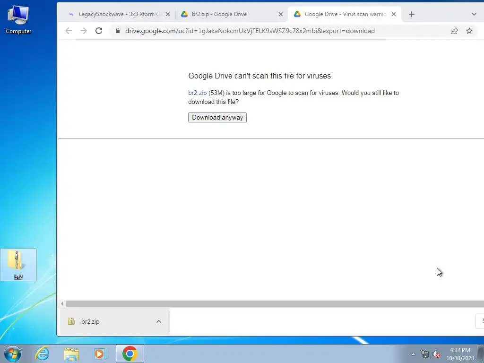Click horizontal scrollbar left arrow
The image size is (484, 363).
(62, 304)
